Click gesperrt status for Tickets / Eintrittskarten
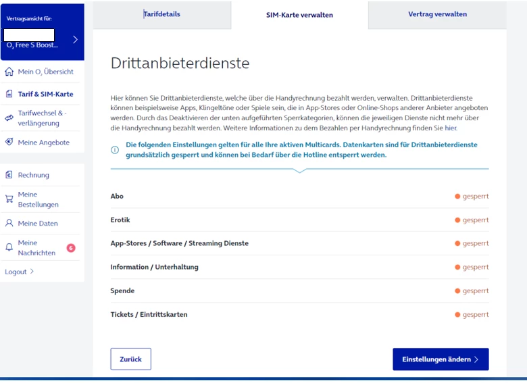Viewport: 527px width, 383px height. (x=472, y=315)
